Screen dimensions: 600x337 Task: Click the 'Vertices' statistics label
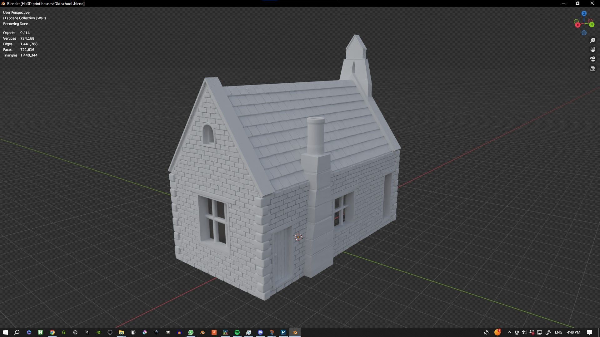[x=9, y=38]
